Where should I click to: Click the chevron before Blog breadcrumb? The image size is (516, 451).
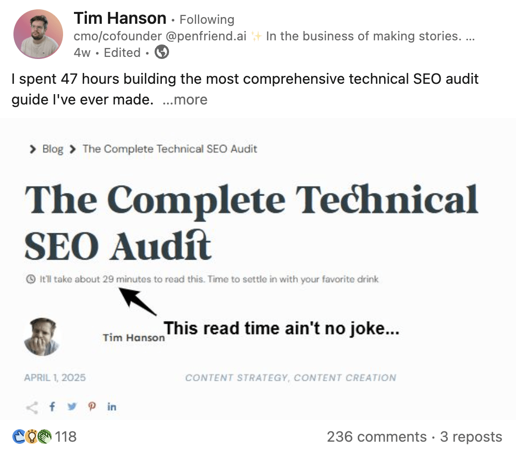point(32,149)
